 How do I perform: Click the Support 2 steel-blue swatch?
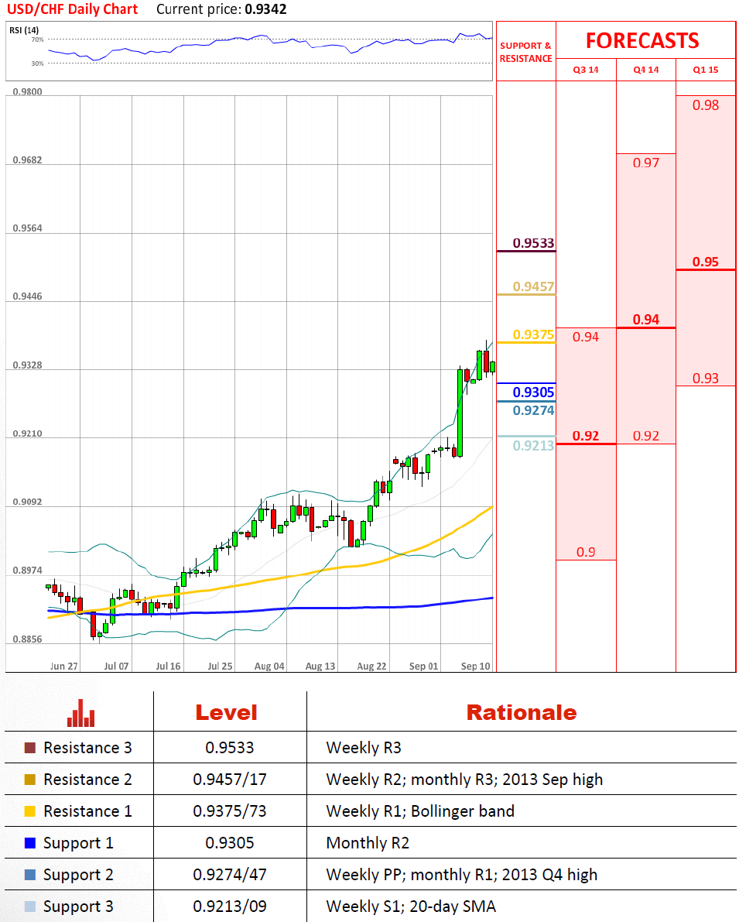tap(30, 875)
